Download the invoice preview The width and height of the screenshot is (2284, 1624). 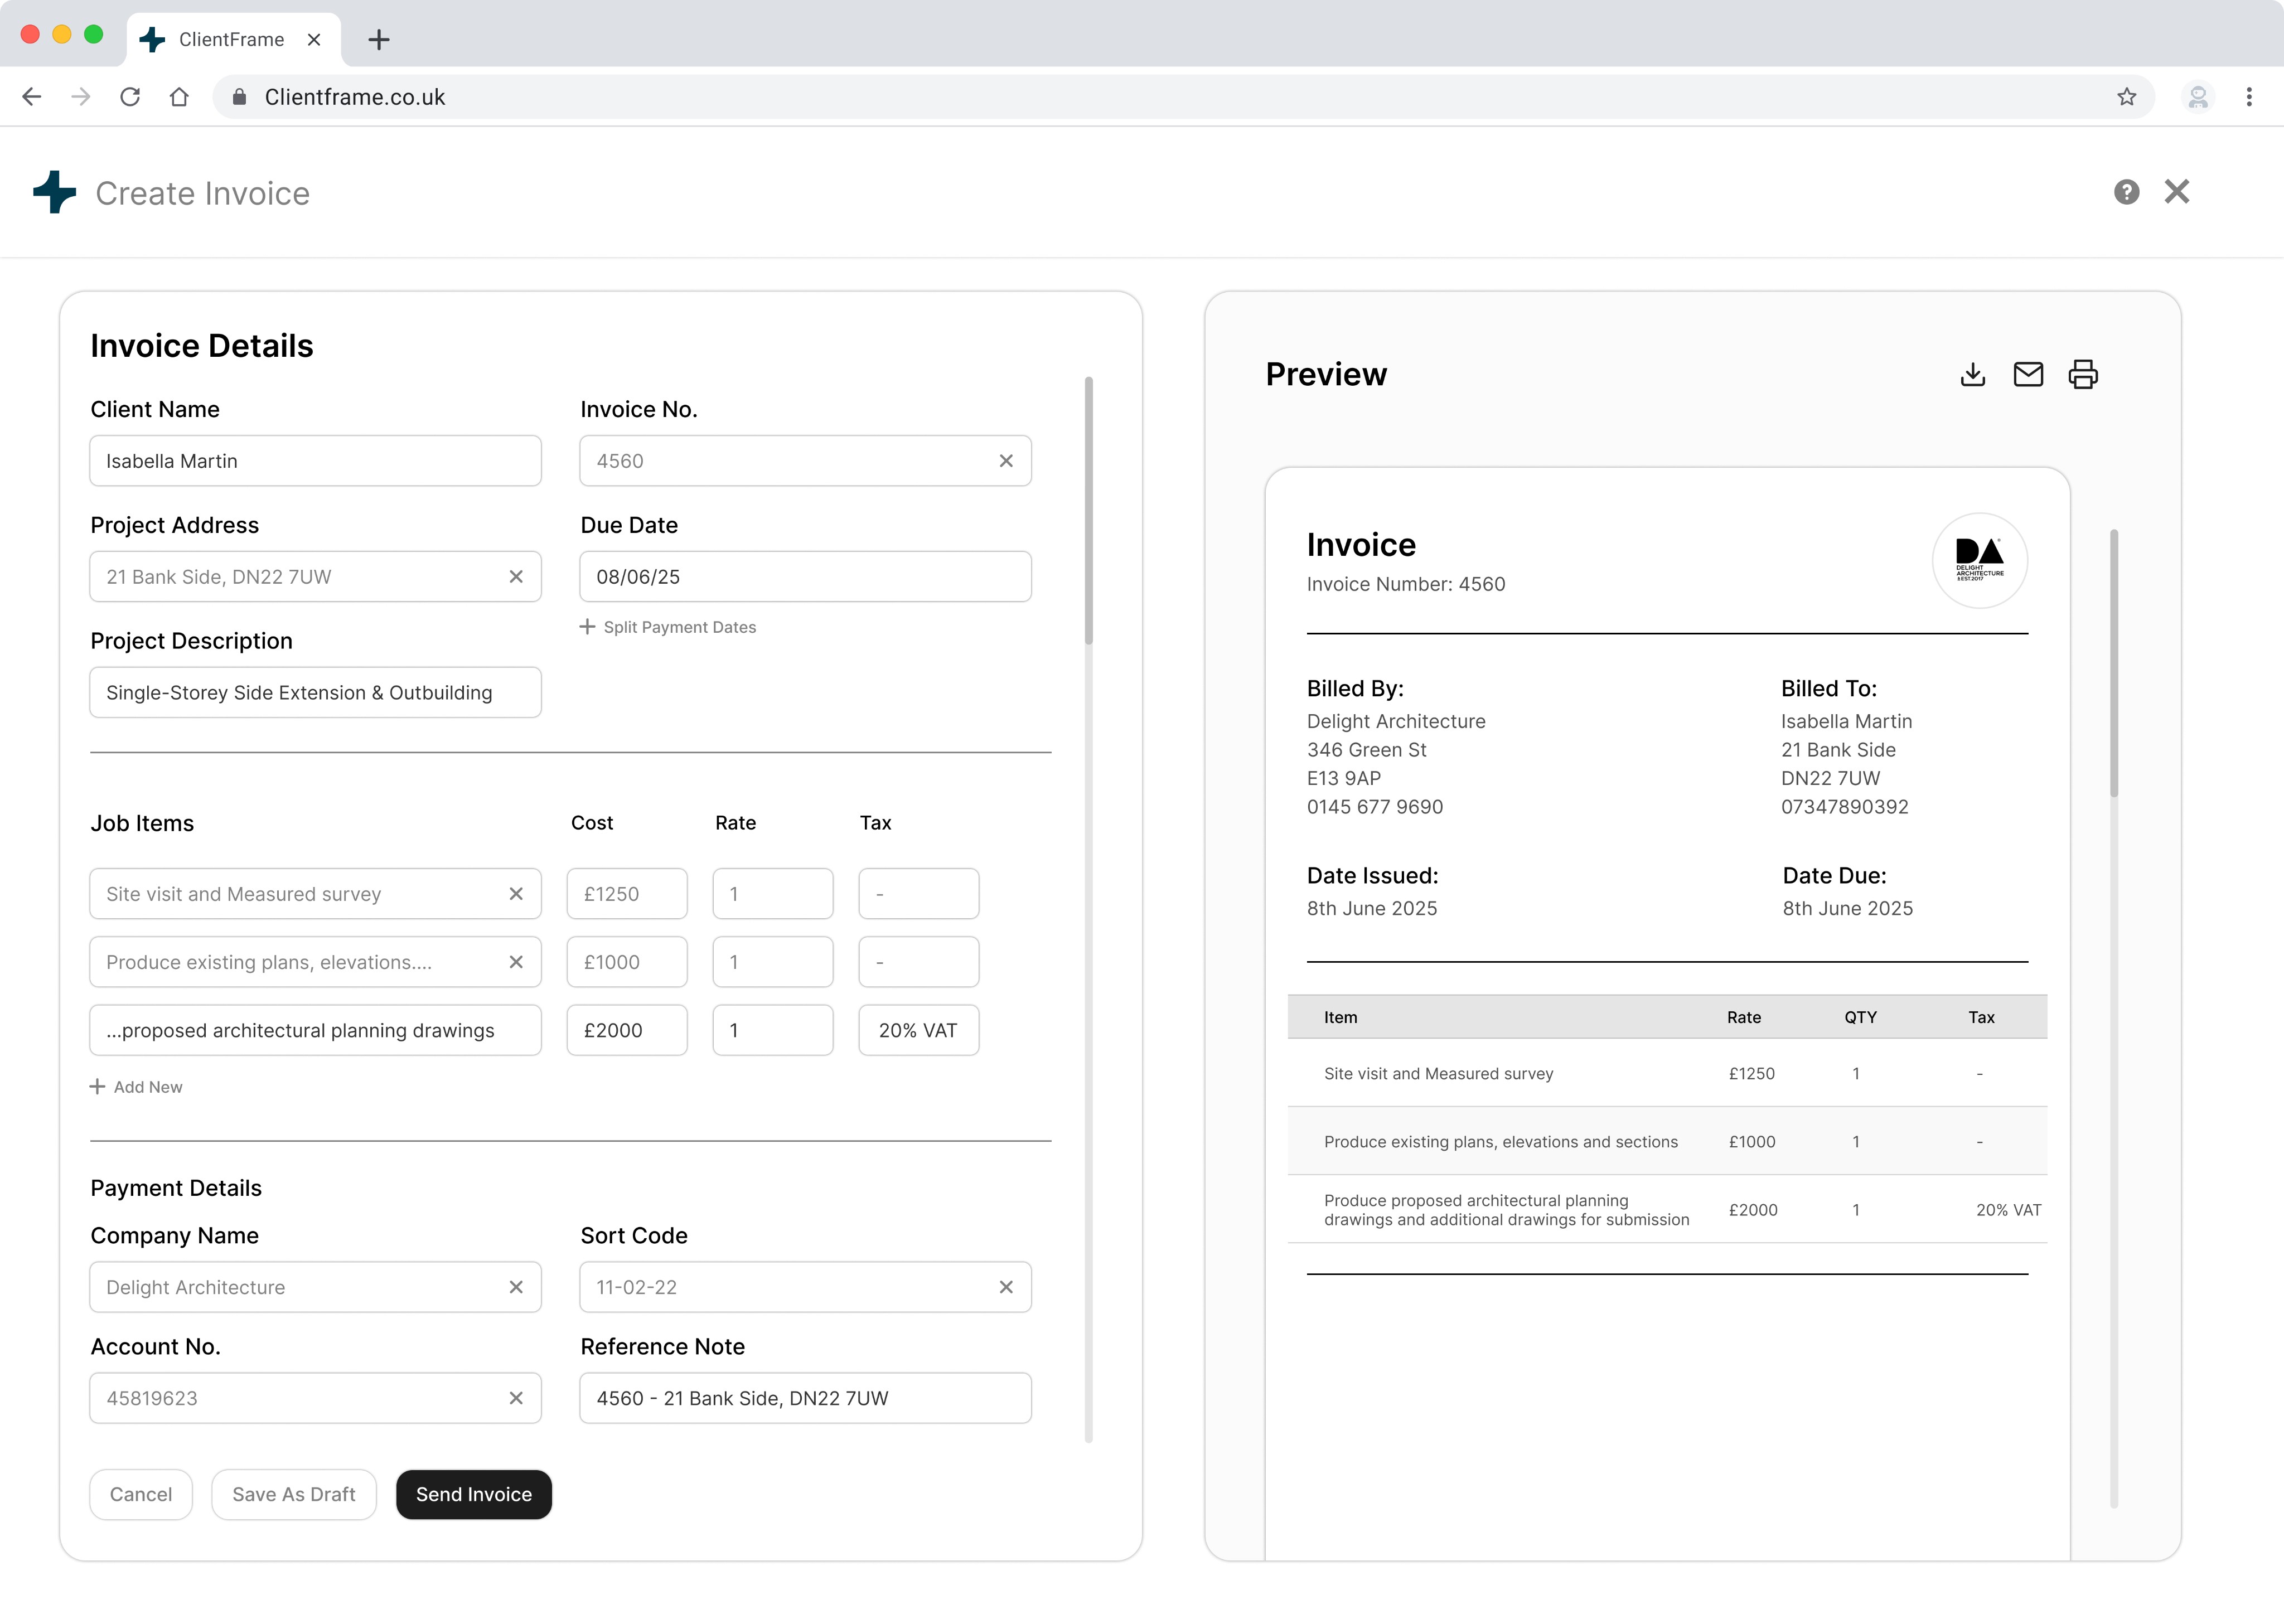coord(1972,374)
